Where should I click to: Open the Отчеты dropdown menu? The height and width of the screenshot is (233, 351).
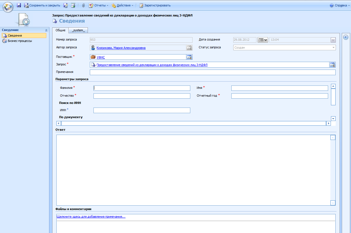pyautogui.click(x=98, y=5)
